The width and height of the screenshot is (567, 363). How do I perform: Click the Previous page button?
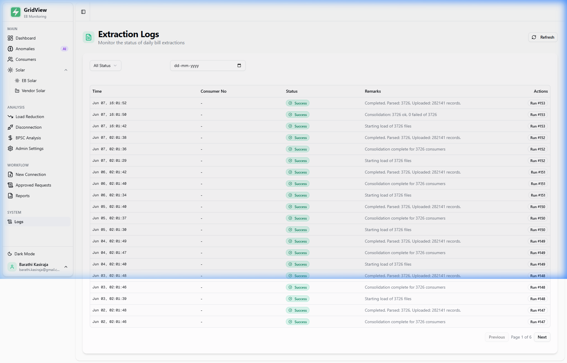click(x=497, y=337)
